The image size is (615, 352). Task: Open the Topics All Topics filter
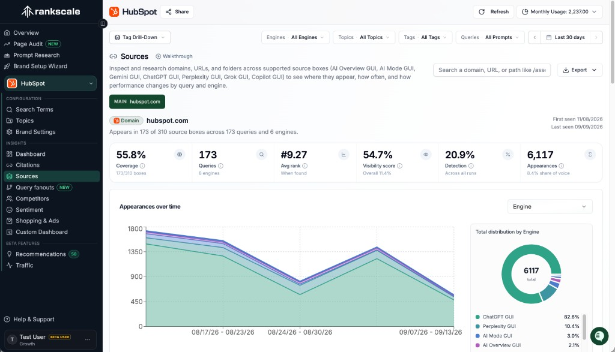pyautogui.click(x=364, y=38)
